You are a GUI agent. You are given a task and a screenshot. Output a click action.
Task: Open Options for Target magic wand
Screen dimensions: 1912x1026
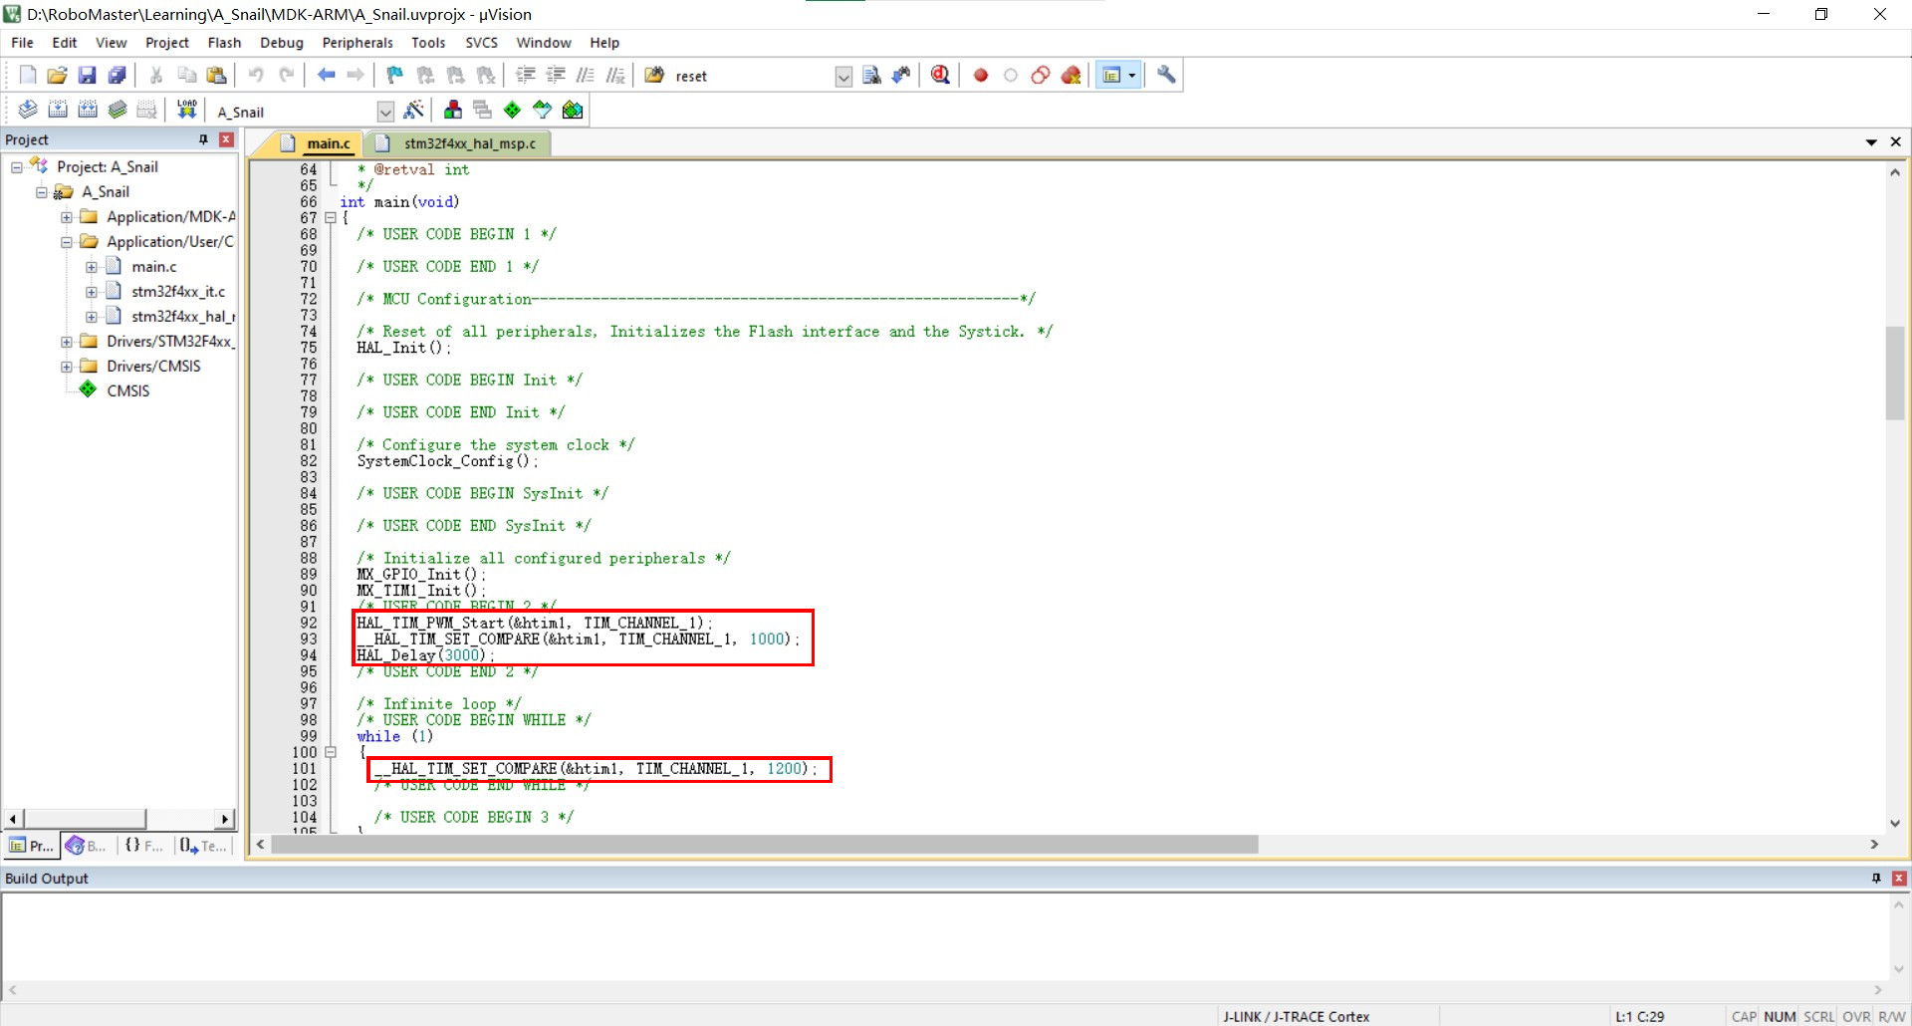414,110
